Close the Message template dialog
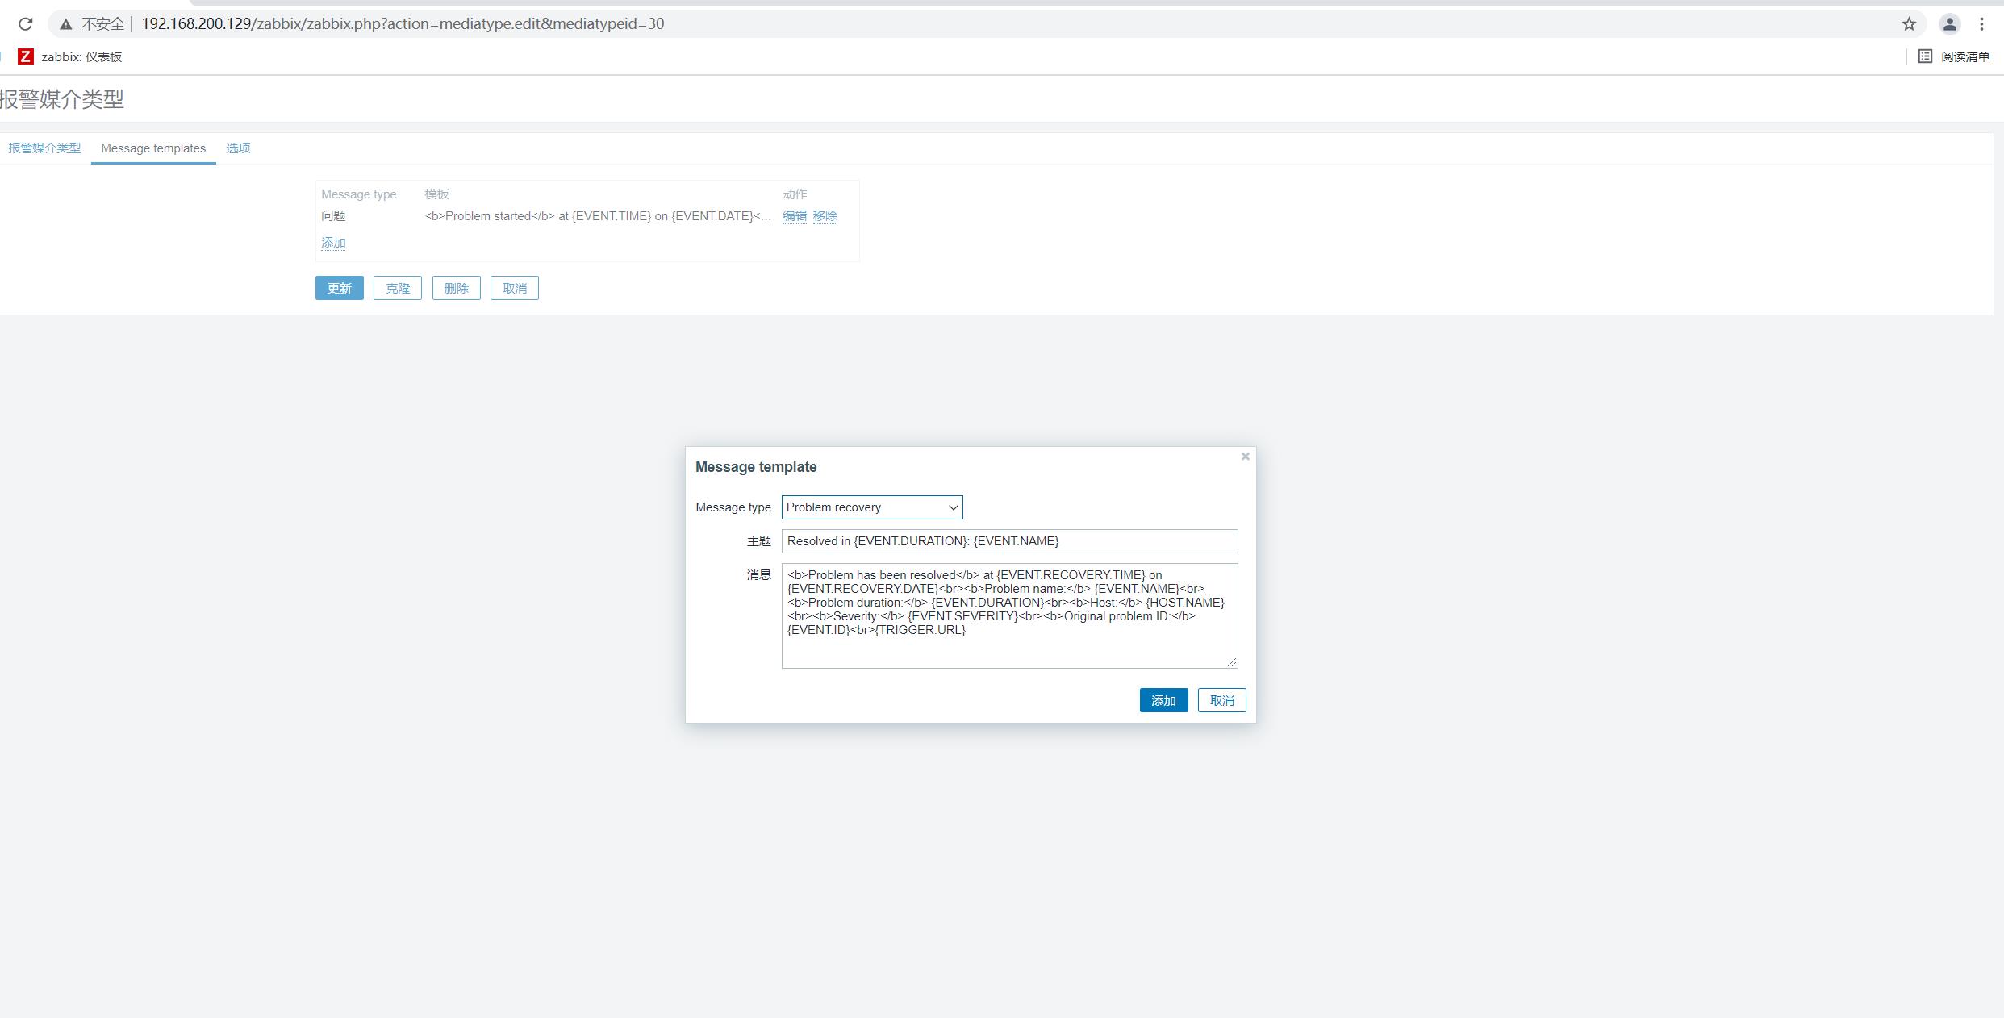 point(1246,457)
